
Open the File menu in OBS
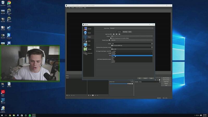click(67, 8)
